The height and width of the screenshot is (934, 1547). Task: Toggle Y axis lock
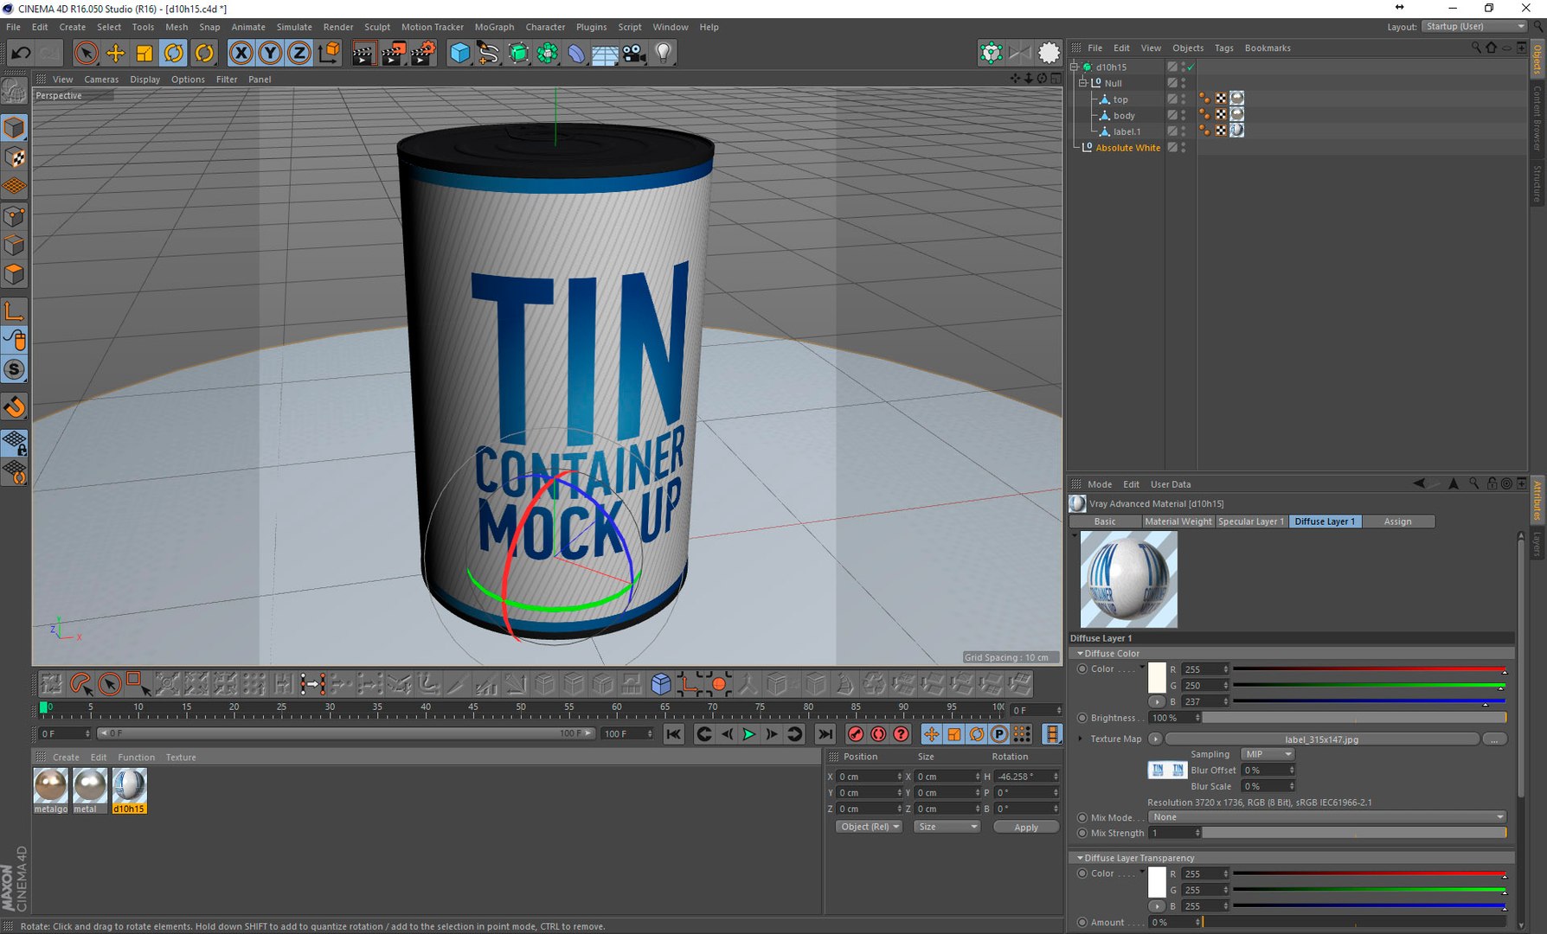click(x=270, y=54)
